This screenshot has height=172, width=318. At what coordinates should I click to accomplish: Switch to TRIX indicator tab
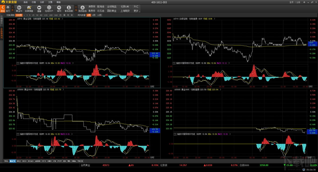click(80, 161)
